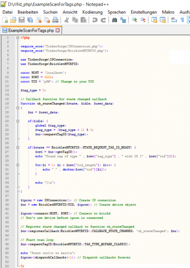Save the current file with the floppy icon
190x268 pixels.
pyautogui.click(x=21, y=20)
